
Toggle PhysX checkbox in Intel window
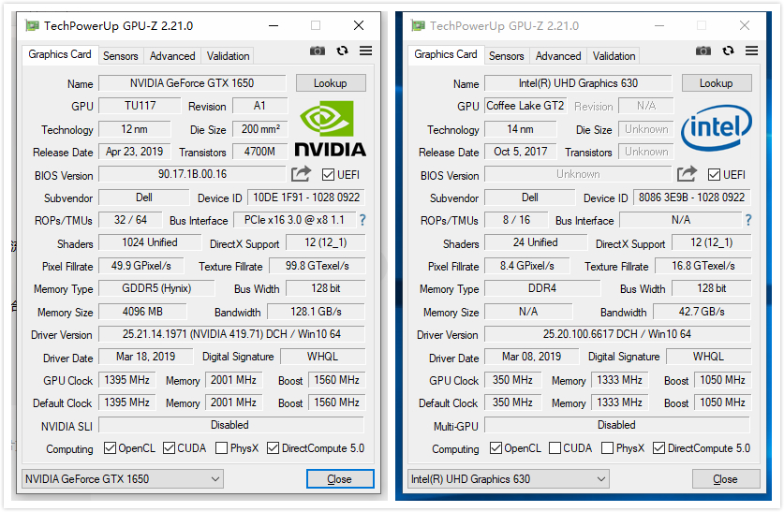608,448
